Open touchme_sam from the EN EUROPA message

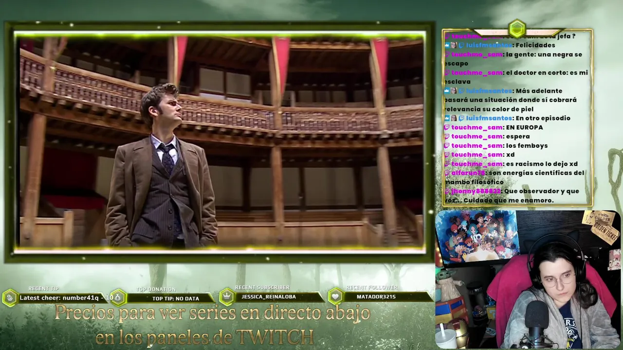[476, 127]
